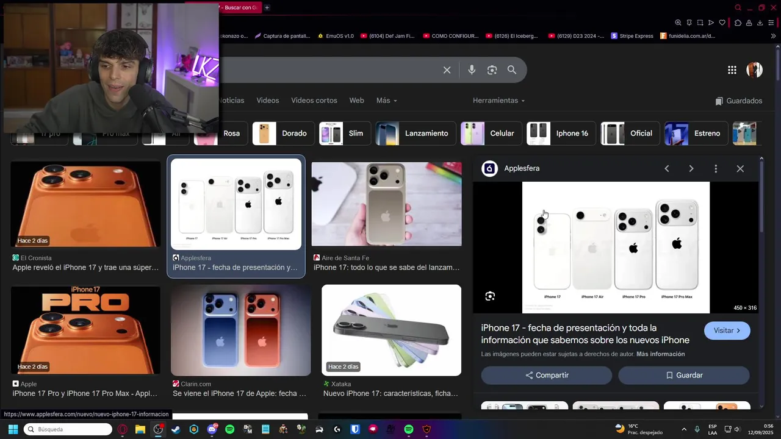Image resolution: width=781 pixels, height=439 pixels.
Task: Select the Rosa filter chip
Action: pos(221,134)
